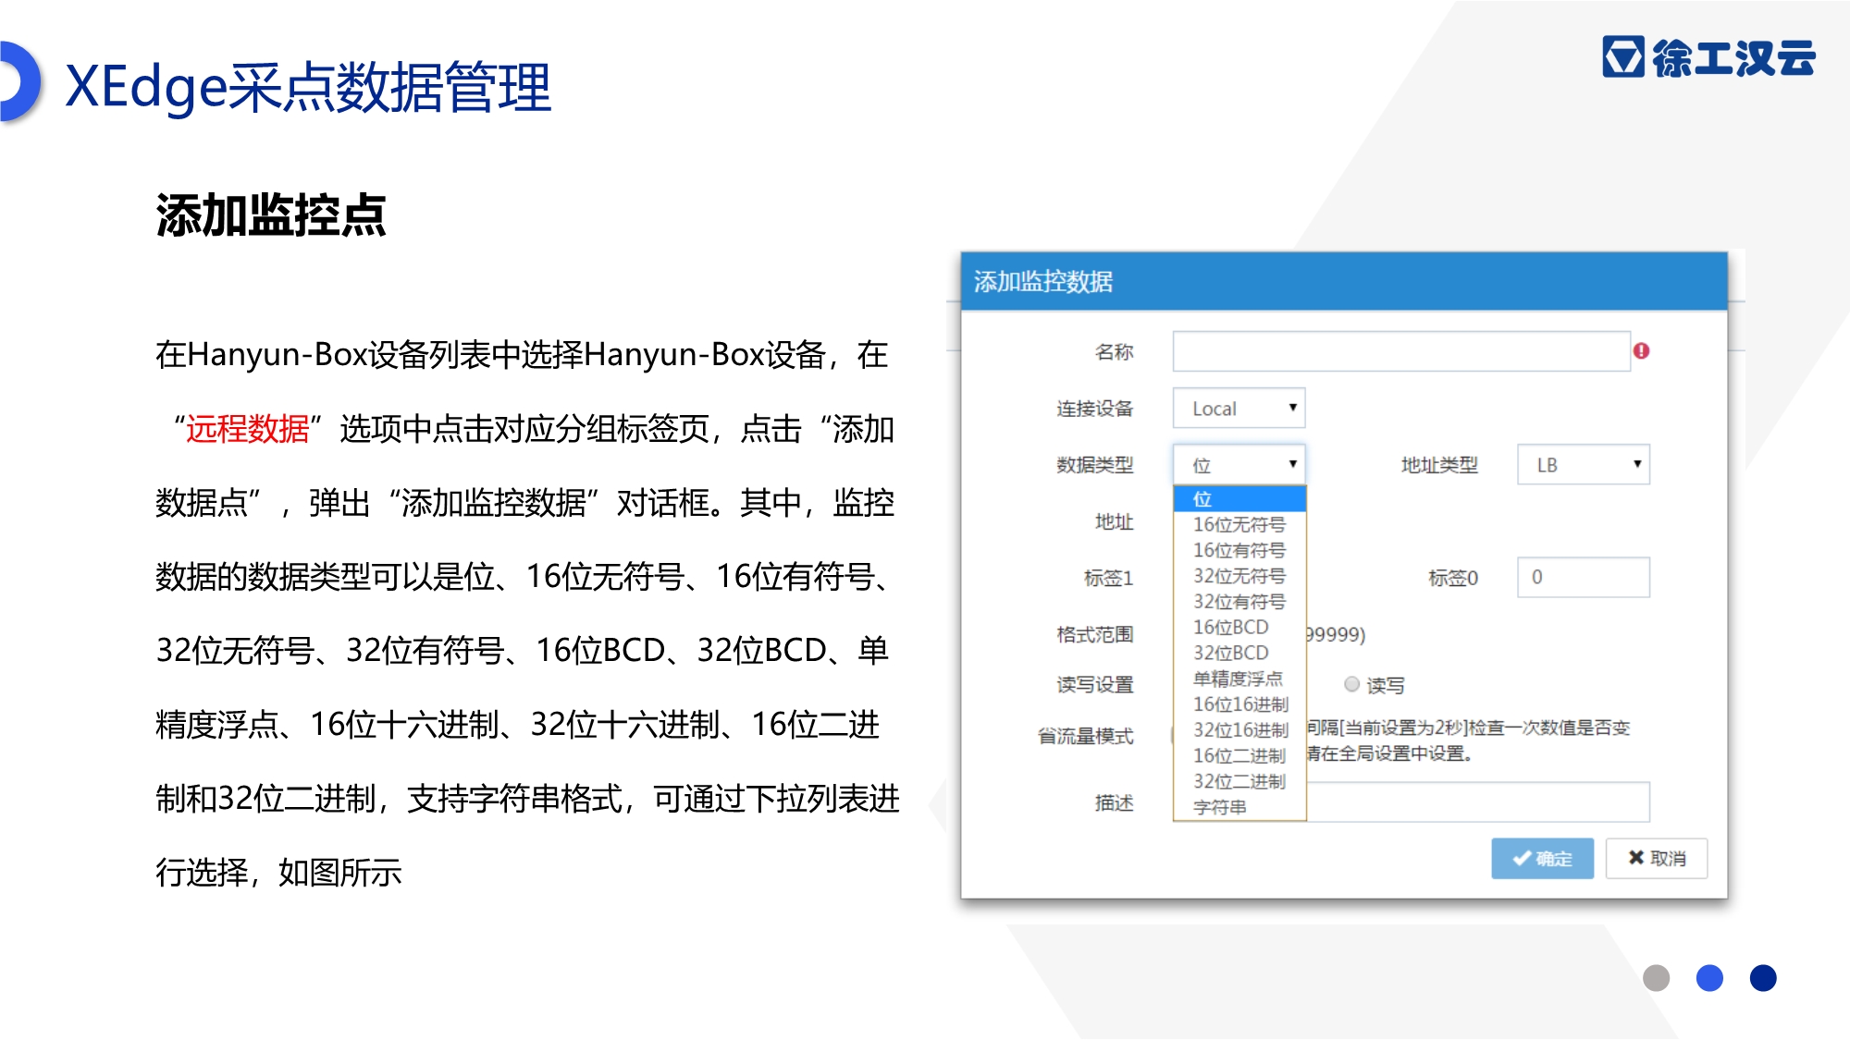
Task: Select the highlighted 位 option in list
Action: [1239, 499]
